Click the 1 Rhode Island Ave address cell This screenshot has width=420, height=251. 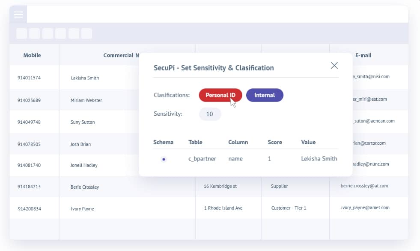pyautogui.click(x=223, y=208)
